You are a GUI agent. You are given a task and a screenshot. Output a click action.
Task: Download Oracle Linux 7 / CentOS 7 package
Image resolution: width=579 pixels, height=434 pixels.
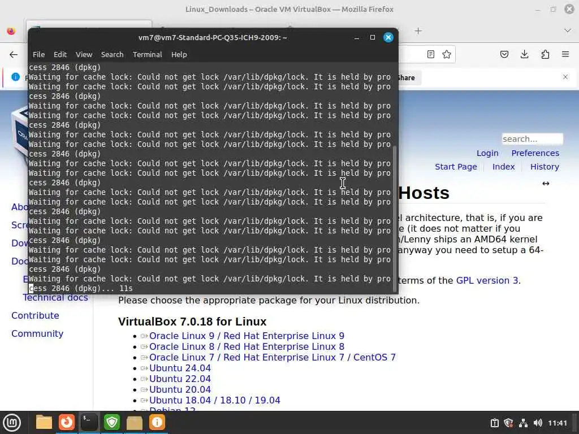coord(272,357)
